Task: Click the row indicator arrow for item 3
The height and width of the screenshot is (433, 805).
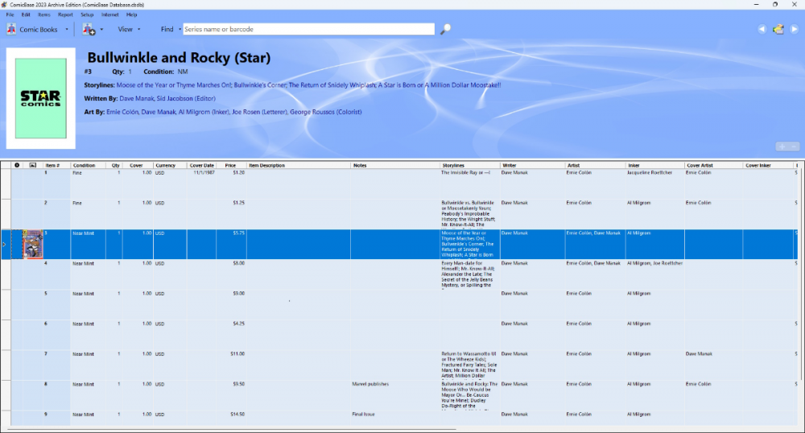Action: tap(5, 244)
